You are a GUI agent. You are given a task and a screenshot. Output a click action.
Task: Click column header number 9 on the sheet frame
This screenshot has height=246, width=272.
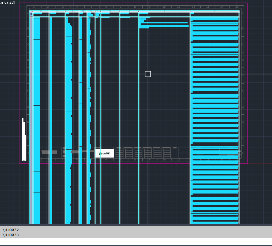point(149,6)
